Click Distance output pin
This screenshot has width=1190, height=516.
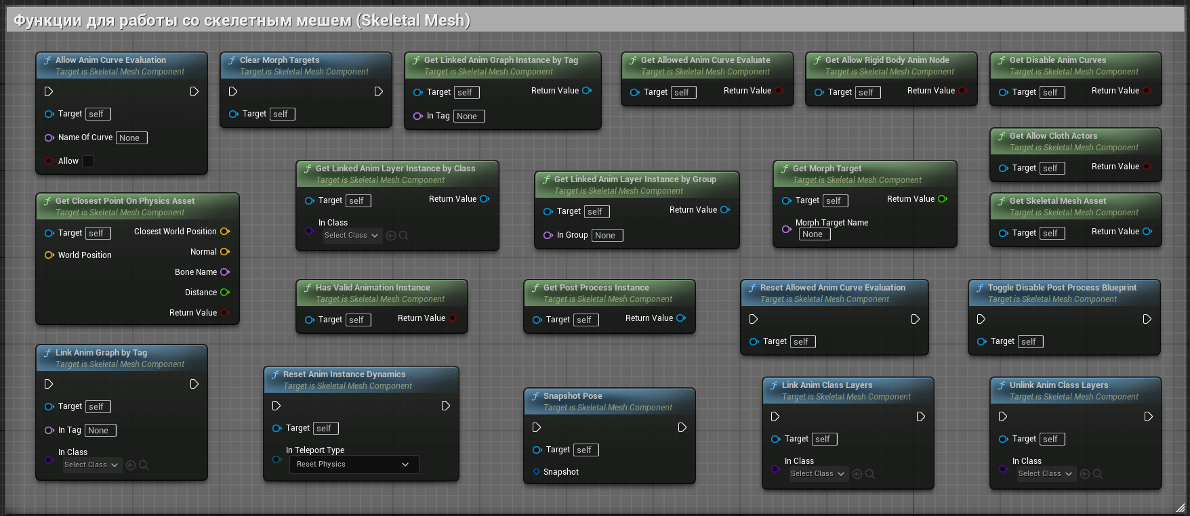point(225,292)
